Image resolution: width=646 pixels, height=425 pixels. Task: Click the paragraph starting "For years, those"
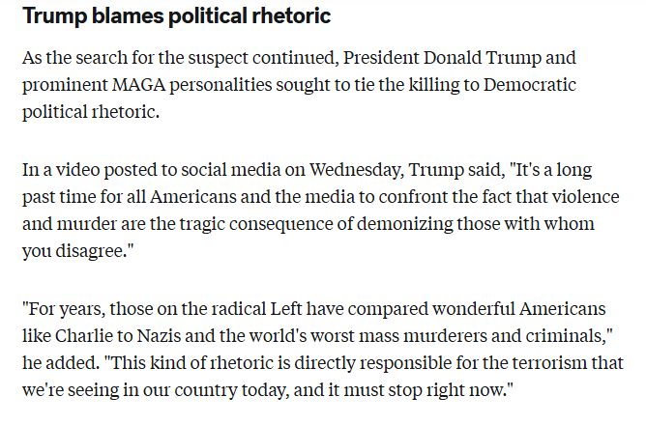[323, 350]
